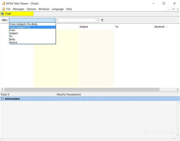Close the inner Trash child window
This screenshot has width=180, height=141.
pos(178,9)
